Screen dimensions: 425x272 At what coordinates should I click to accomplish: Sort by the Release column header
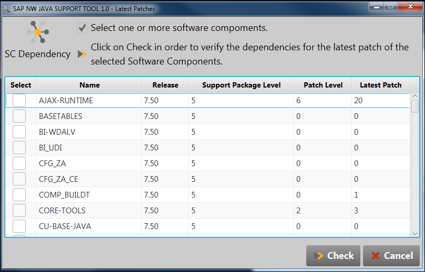(165, 85)
